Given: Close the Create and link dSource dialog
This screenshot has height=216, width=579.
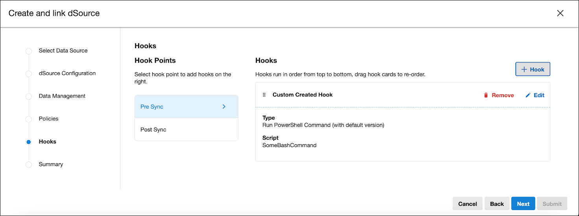Looking at the screenshot, I should [560, 13].
